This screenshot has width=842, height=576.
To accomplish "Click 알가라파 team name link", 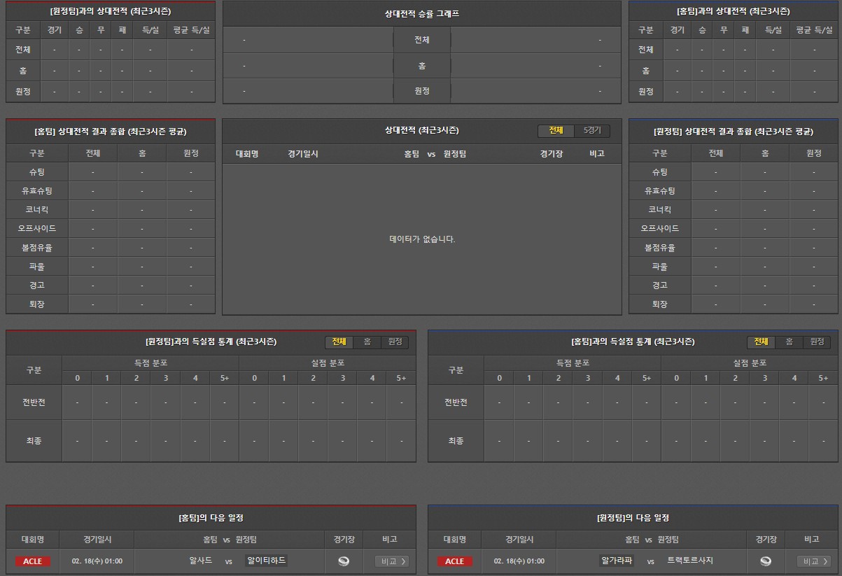I will click(617, 561).
